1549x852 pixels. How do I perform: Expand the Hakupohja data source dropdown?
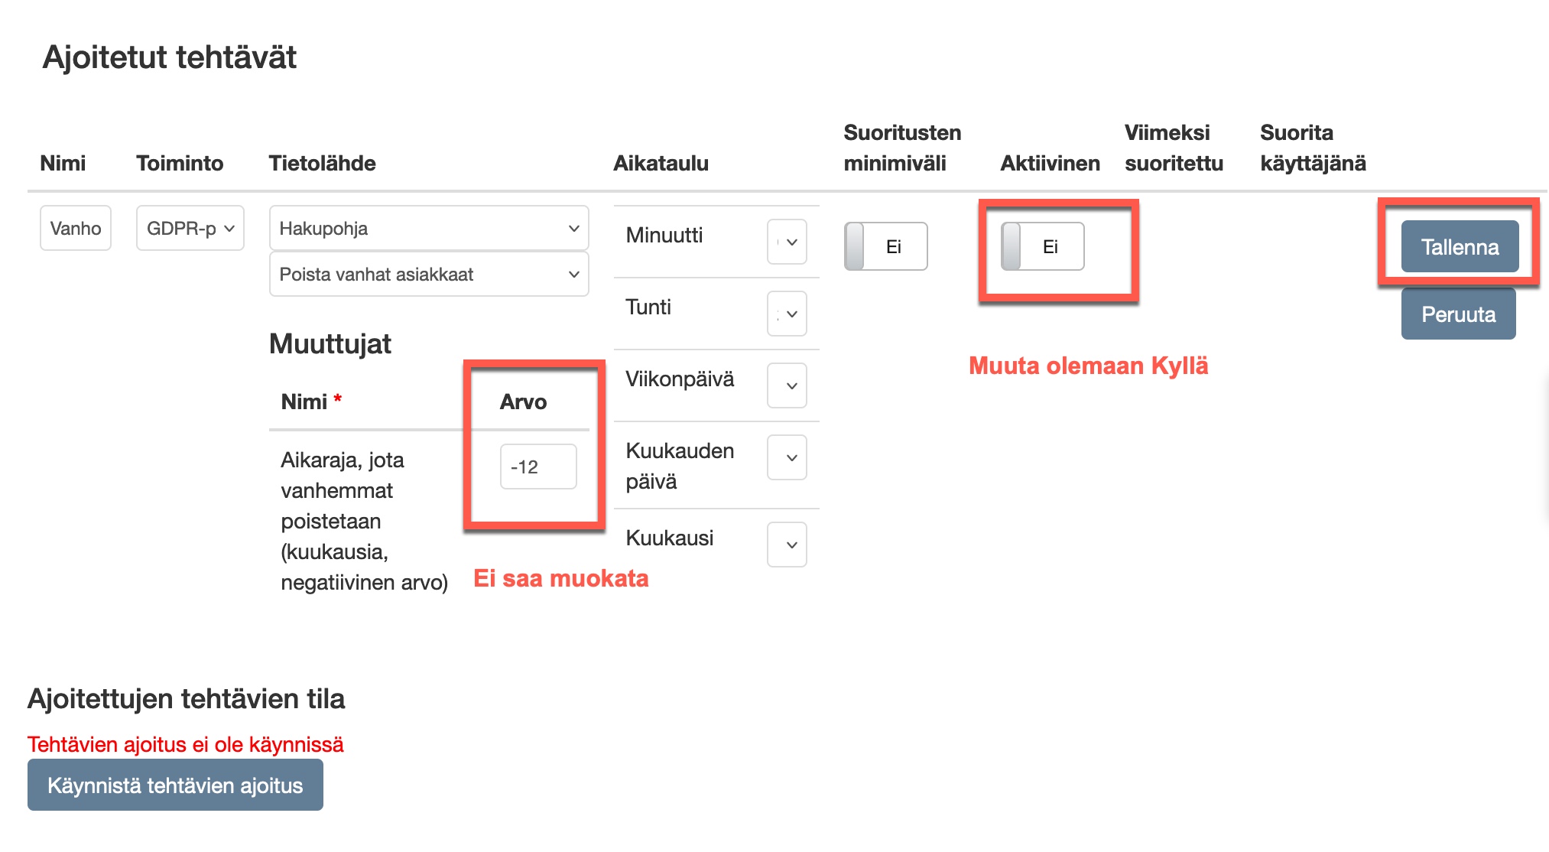point(428,228)
